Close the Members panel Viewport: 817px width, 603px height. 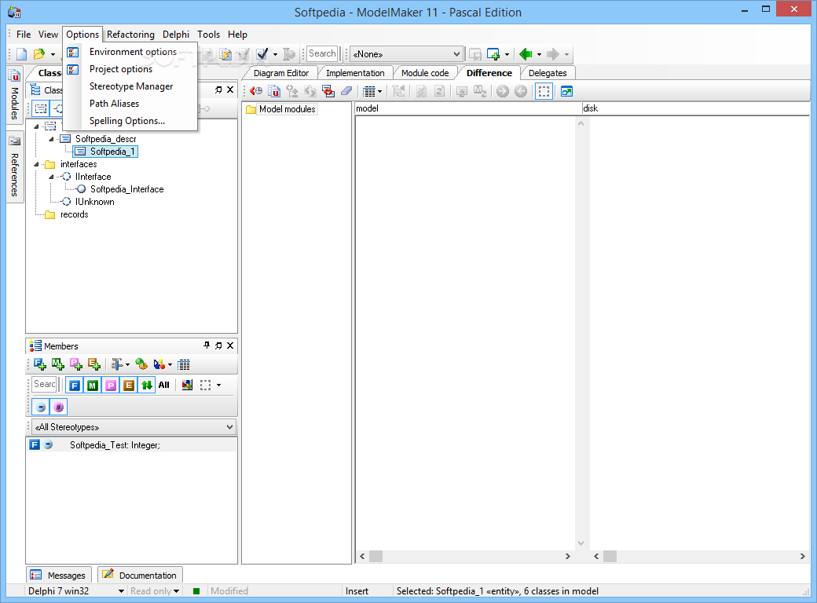coord(230,345)
